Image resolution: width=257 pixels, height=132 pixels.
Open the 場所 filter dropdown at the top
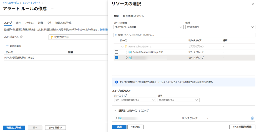(x=220, y=27)
